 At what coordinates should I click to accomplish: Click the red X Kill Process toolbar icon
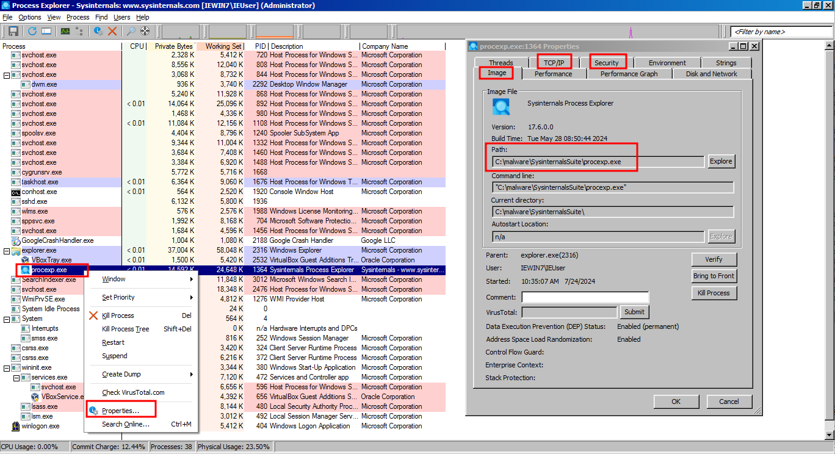(x=112, y=31)
